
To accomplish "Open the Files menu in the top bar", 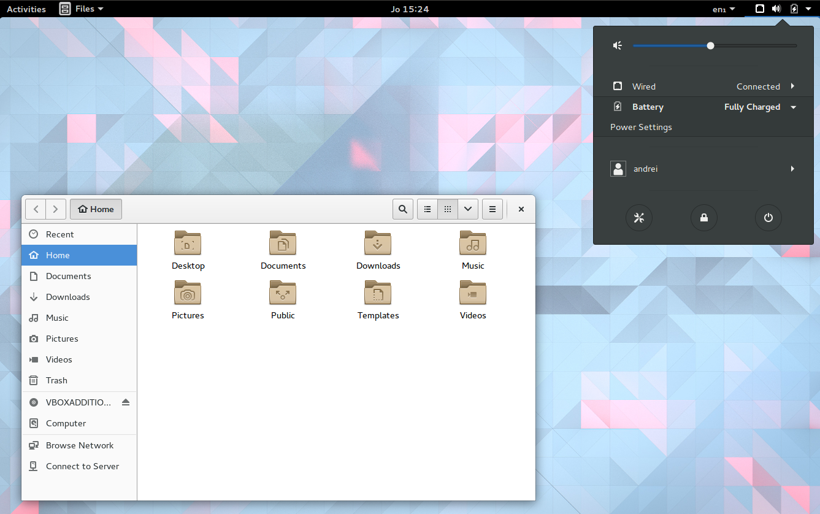I will (80, 9).
